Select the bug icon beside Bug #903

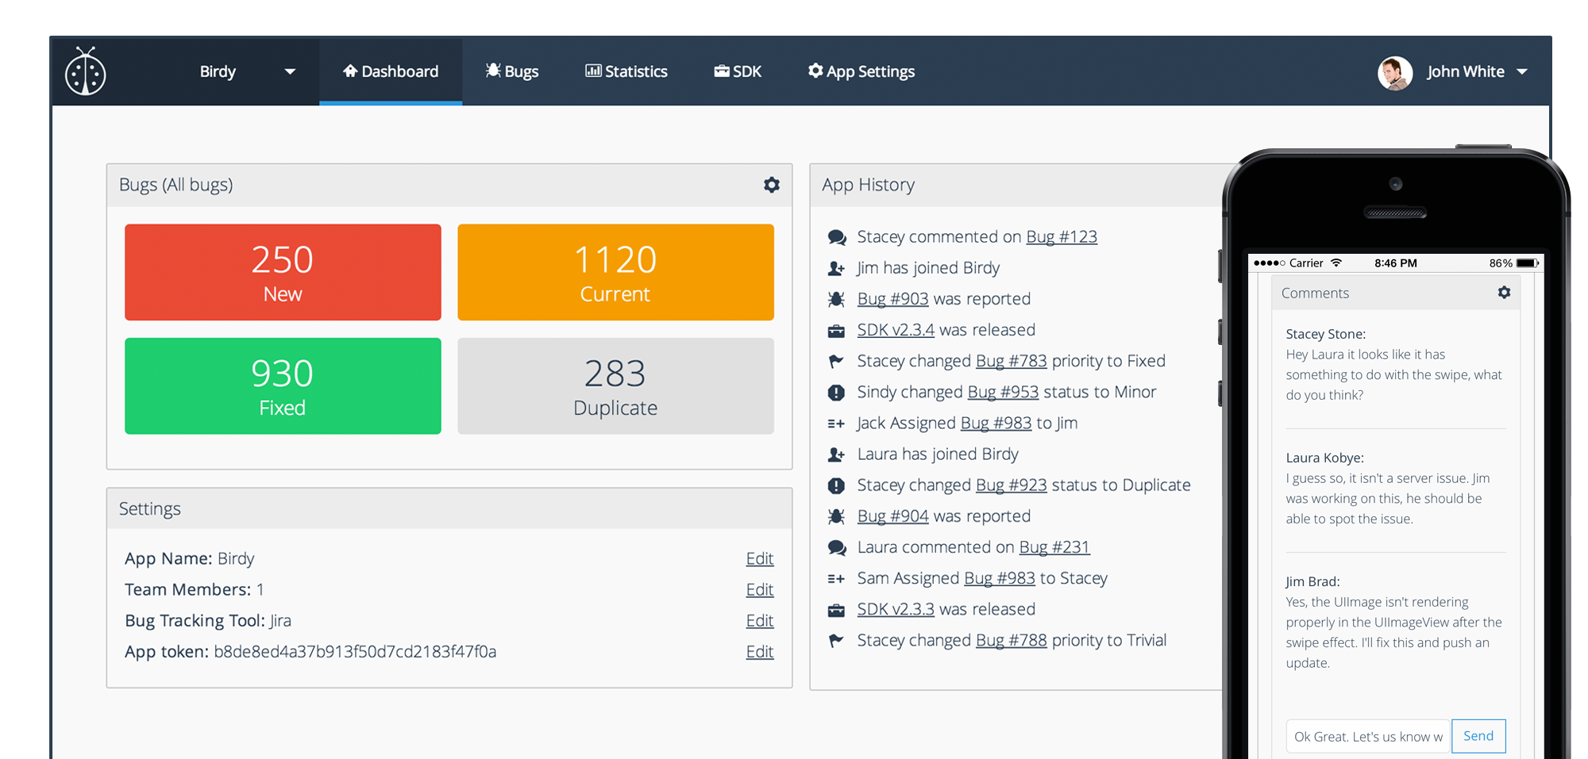point(836,299)
